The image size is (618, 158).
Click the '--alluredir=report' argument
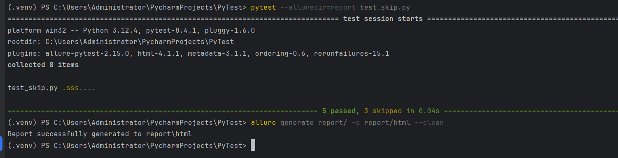(318, 8)
